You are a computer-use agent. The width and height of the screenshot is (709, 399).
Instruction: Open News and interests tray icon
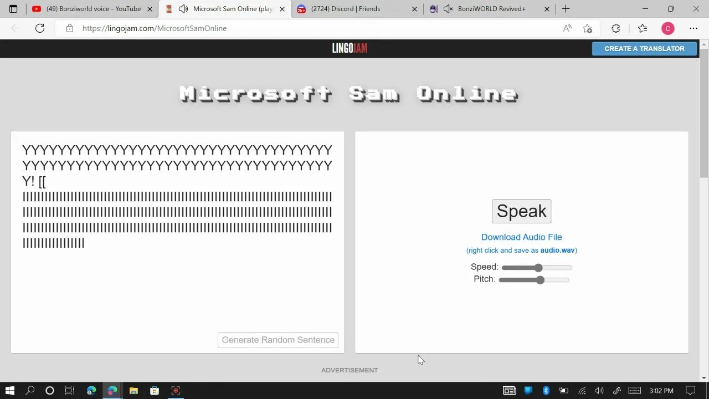[510, 391]
